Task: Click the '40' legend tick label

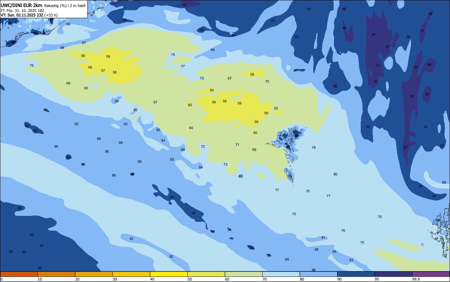Action: pyautogui.click(x=152, y=279)
